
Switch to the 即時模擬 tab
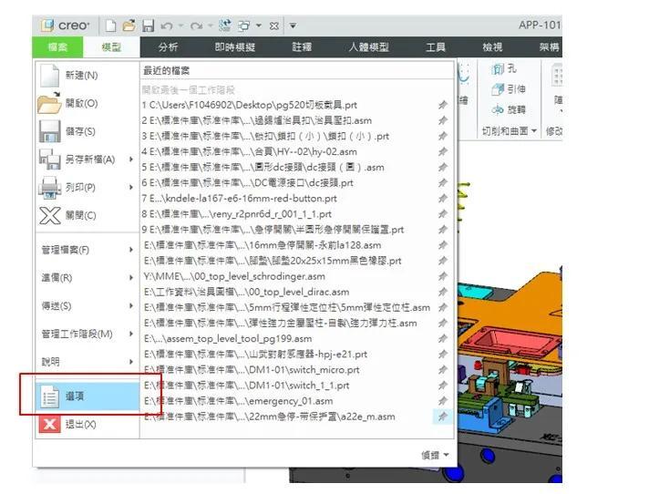click(235, 47)
